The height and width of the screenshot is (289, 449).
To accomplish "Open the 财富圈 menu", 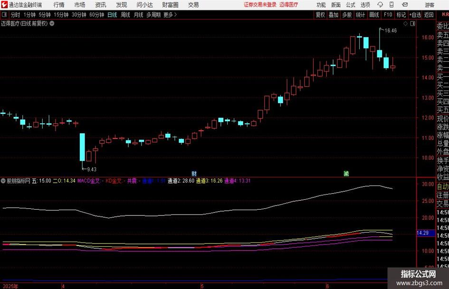I will click(170, 5).
